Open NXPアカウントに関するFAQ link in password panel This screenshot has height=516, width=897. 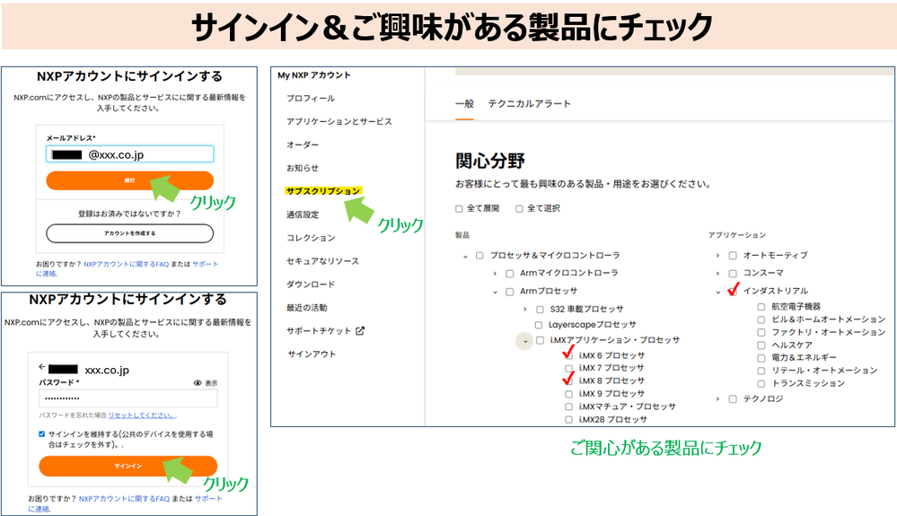(124, 499)
